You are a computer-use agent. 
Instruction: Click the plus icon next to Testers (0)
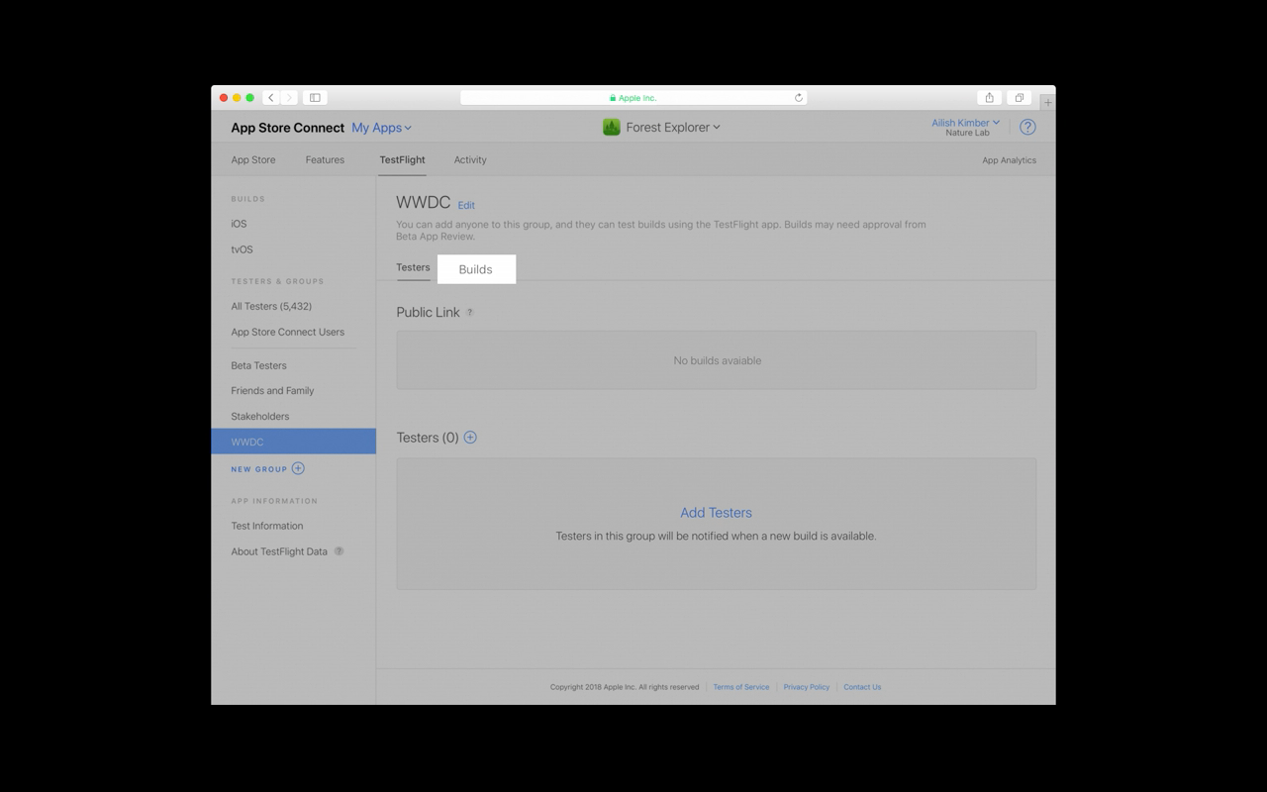click(x=470, y=437)
